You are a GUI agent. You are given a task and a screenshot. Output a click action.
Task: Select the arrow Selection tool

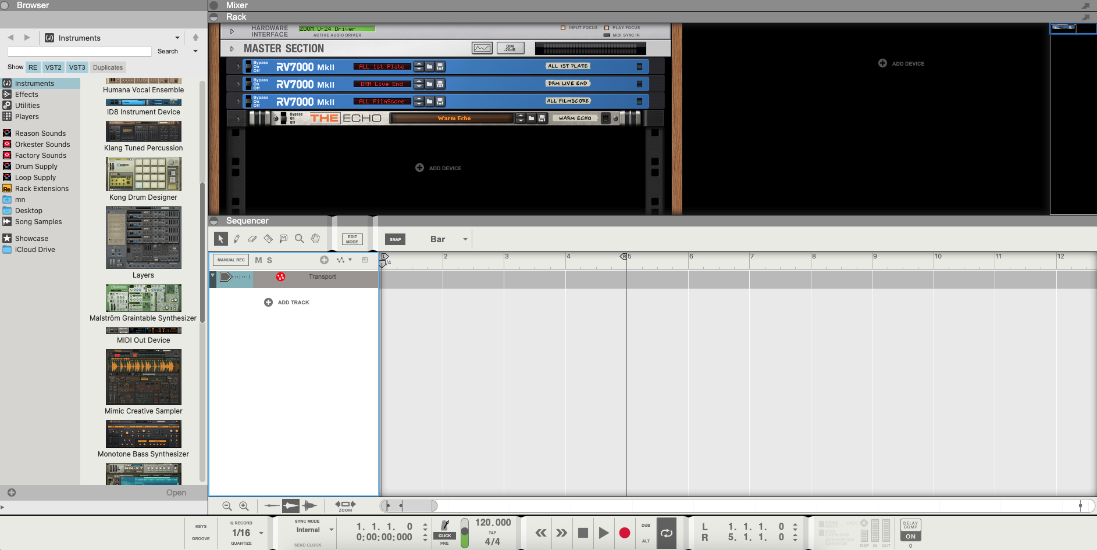pyautogui.click(x=221, y=239)
